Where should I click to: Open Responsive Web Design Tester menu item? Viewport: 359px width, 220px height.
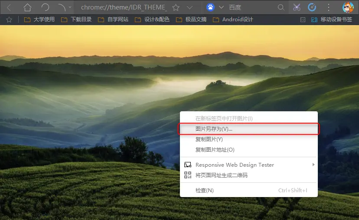[249, 165]
